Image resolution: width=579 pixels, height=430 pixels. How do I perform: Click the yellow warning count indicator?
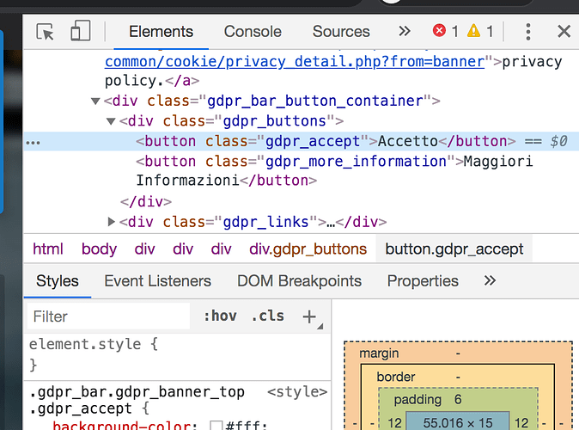coord(479,32)
